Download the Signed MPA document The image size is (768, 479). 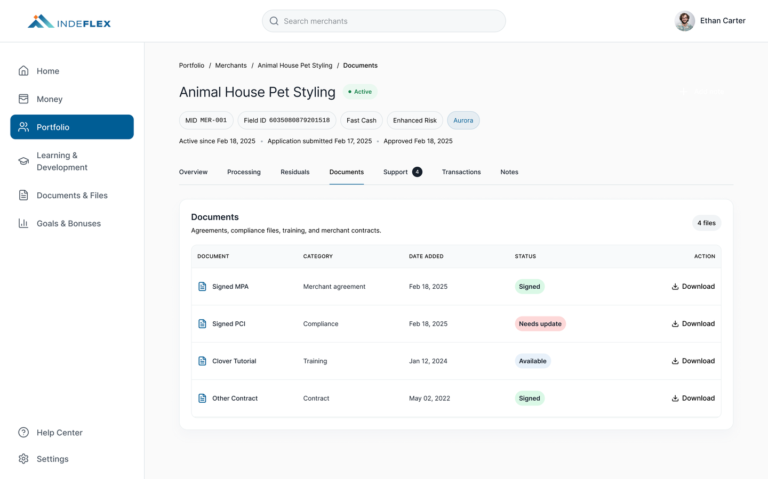coord(693,287)
